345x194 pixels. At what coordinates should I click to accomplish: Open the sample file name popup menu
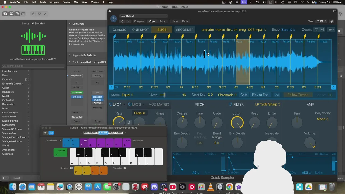(x=234, y=30)
